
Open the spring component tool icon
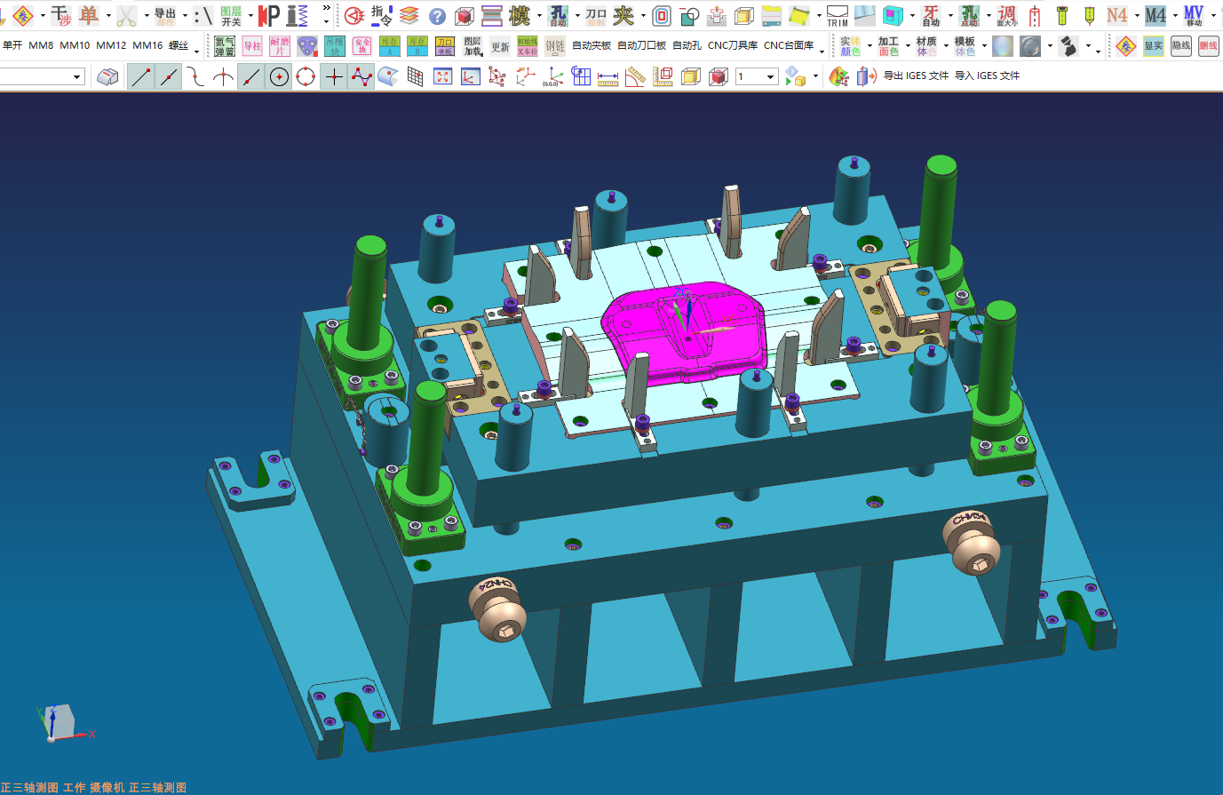(298, 15)
